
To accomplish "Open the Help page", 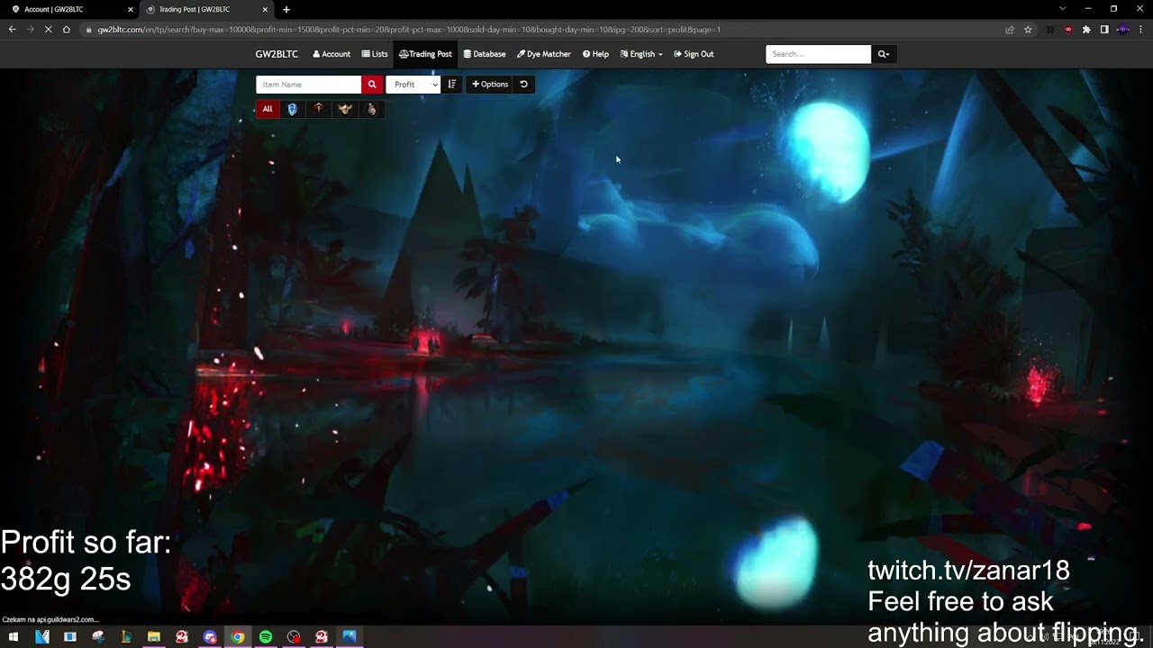I will [x=595, y=54].
